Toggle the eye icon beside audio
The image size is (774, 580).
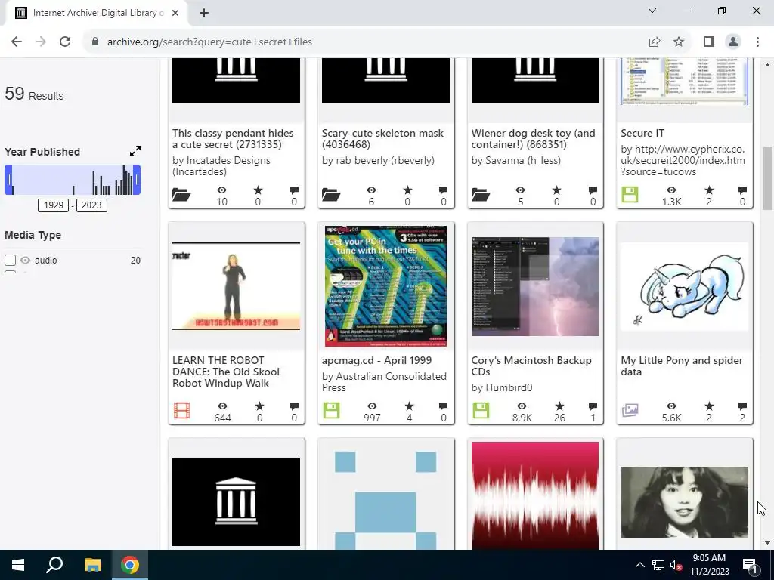(25, 260)
